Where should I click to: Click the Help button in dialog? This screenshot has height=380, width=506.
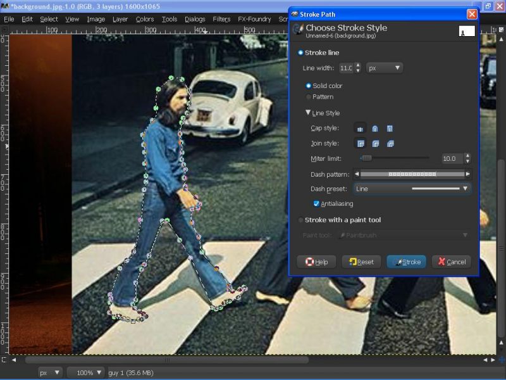click(316, 262)
